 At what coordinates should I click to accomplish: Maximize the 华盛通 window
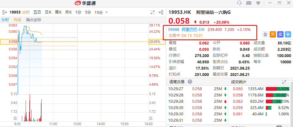pos(279,3)
